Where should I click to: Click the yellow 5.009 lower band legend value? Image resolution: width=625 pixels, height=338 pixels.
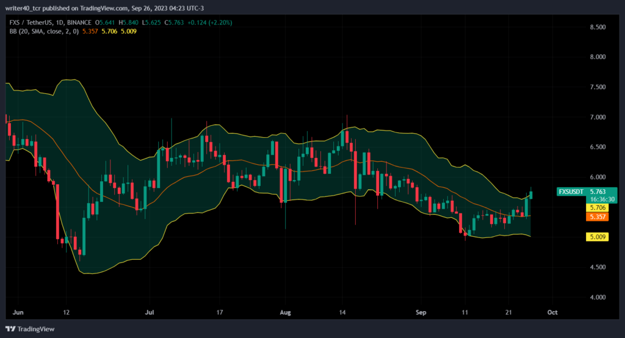(x=129, y=31)
